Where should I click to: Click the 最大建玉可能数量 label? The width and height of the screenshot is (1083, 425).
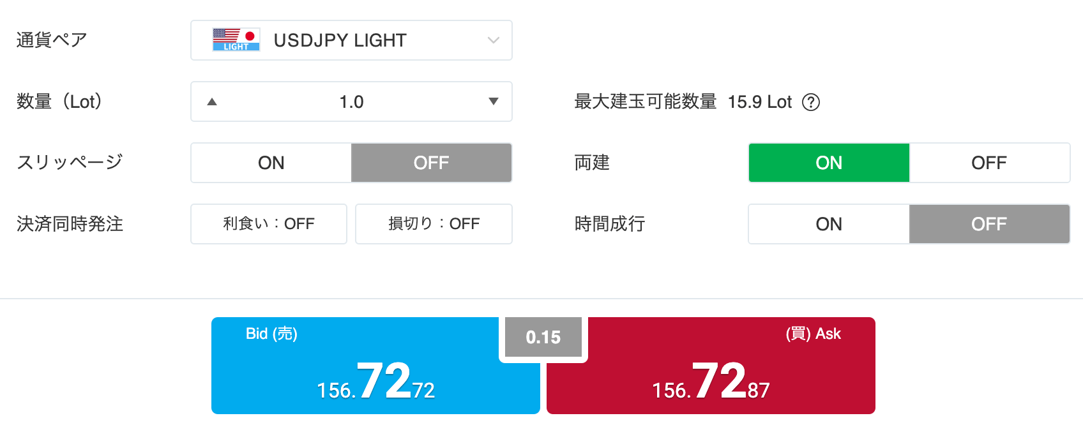[645, 102]
